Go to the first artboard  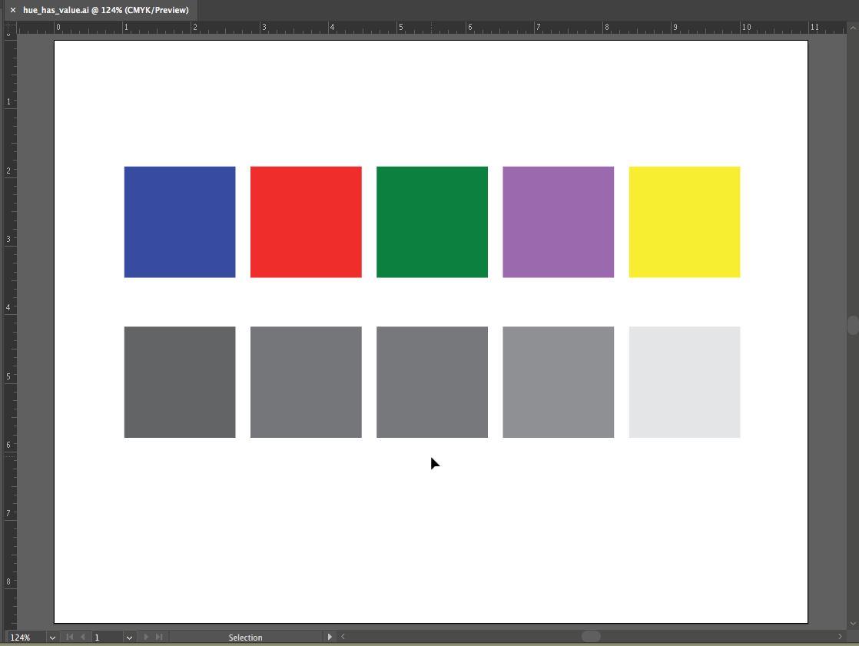69,637
